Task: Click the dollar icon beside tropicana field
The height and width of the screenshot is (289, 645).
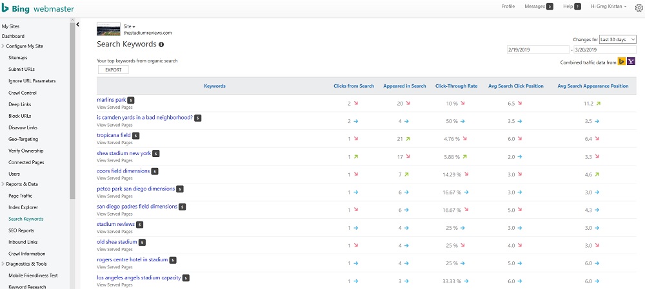Action: point(136,135)
